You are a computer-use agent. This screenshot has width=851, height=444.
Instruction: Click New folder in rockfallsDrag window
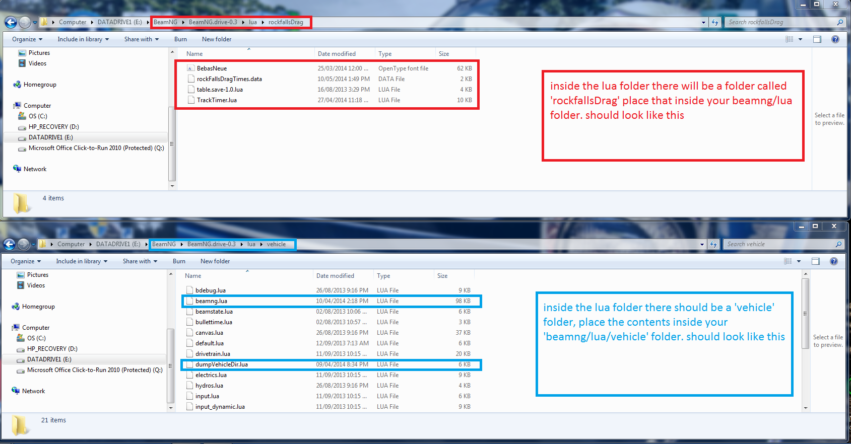click(x=217, y=39)
